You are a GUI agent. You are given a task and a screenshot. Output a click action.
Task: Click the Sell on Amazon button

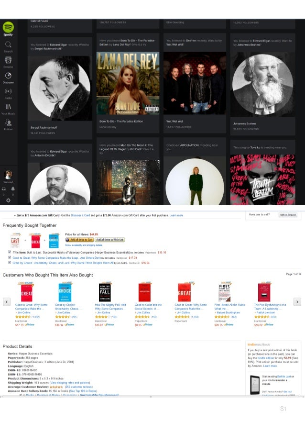(288, 215)
